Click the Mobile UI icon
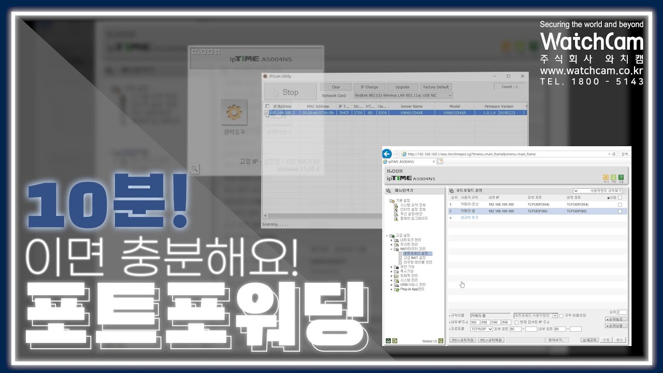 (x=441, y=340)
